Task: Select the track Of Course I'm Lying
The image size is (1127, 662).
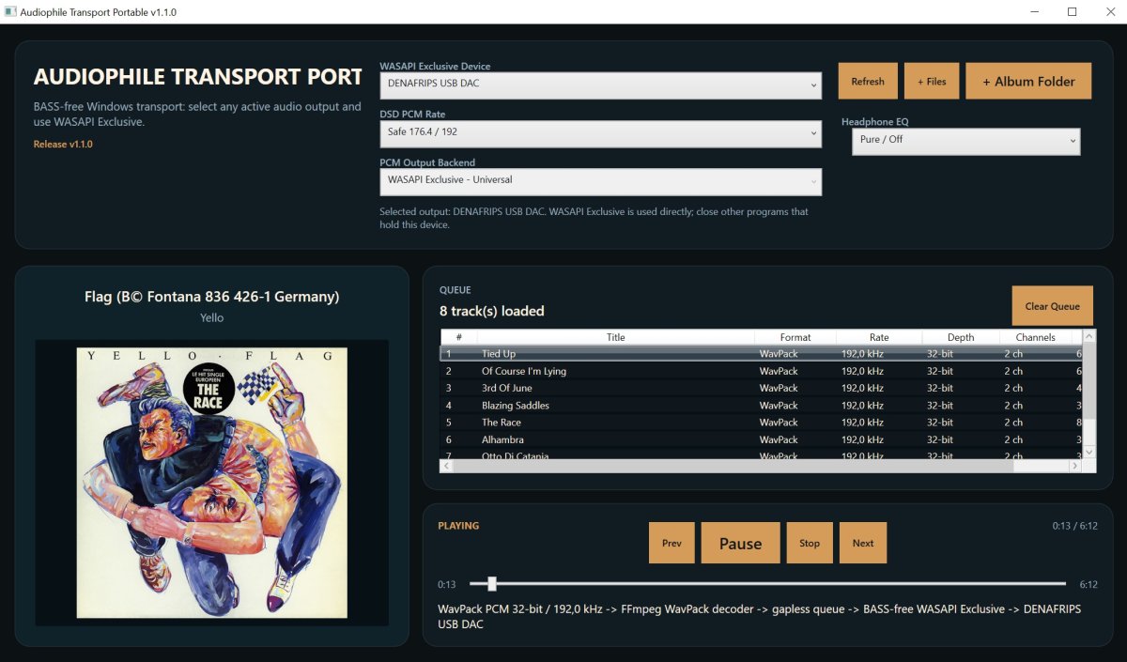Action: [761, 371]
